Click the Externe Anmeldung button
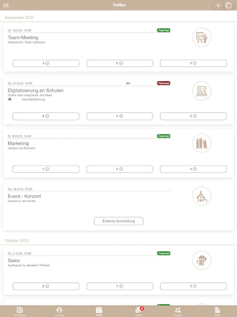 click(x=119, y=221)
